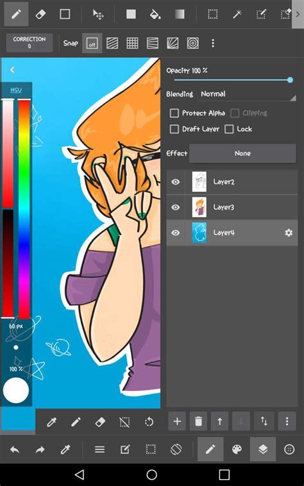Toggle the Clipping checkbox
304x486 pixels.
235,113
